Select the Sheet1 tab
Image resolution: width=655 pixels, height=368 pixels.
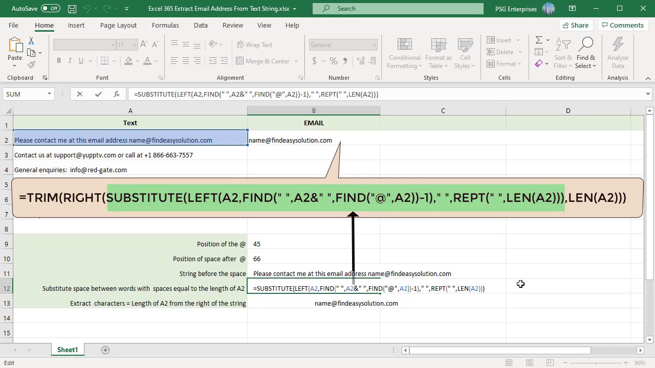68,350
